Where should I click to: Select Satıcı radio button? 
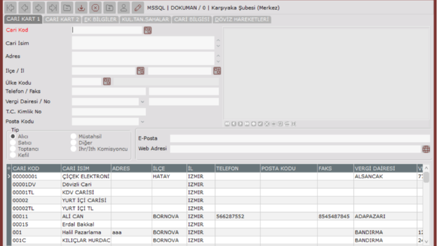(x=13, y=142)
